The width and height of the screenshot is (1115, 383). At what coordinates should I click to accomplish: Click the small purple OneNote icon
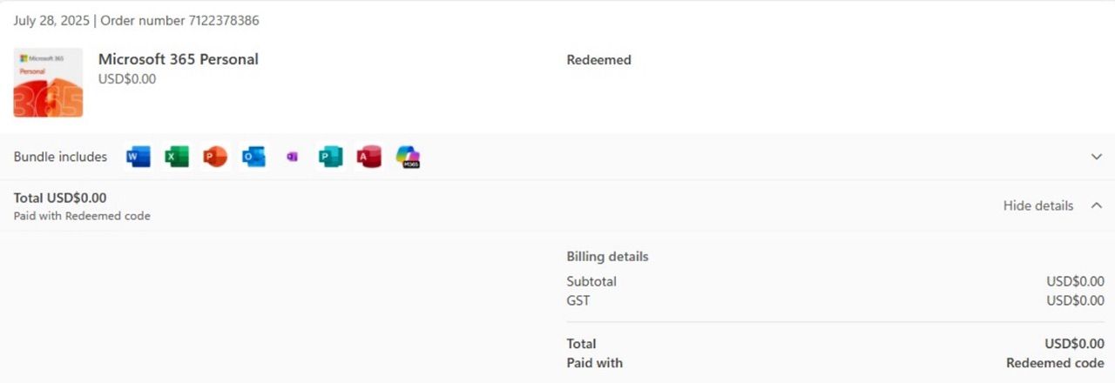coord(292,157)
